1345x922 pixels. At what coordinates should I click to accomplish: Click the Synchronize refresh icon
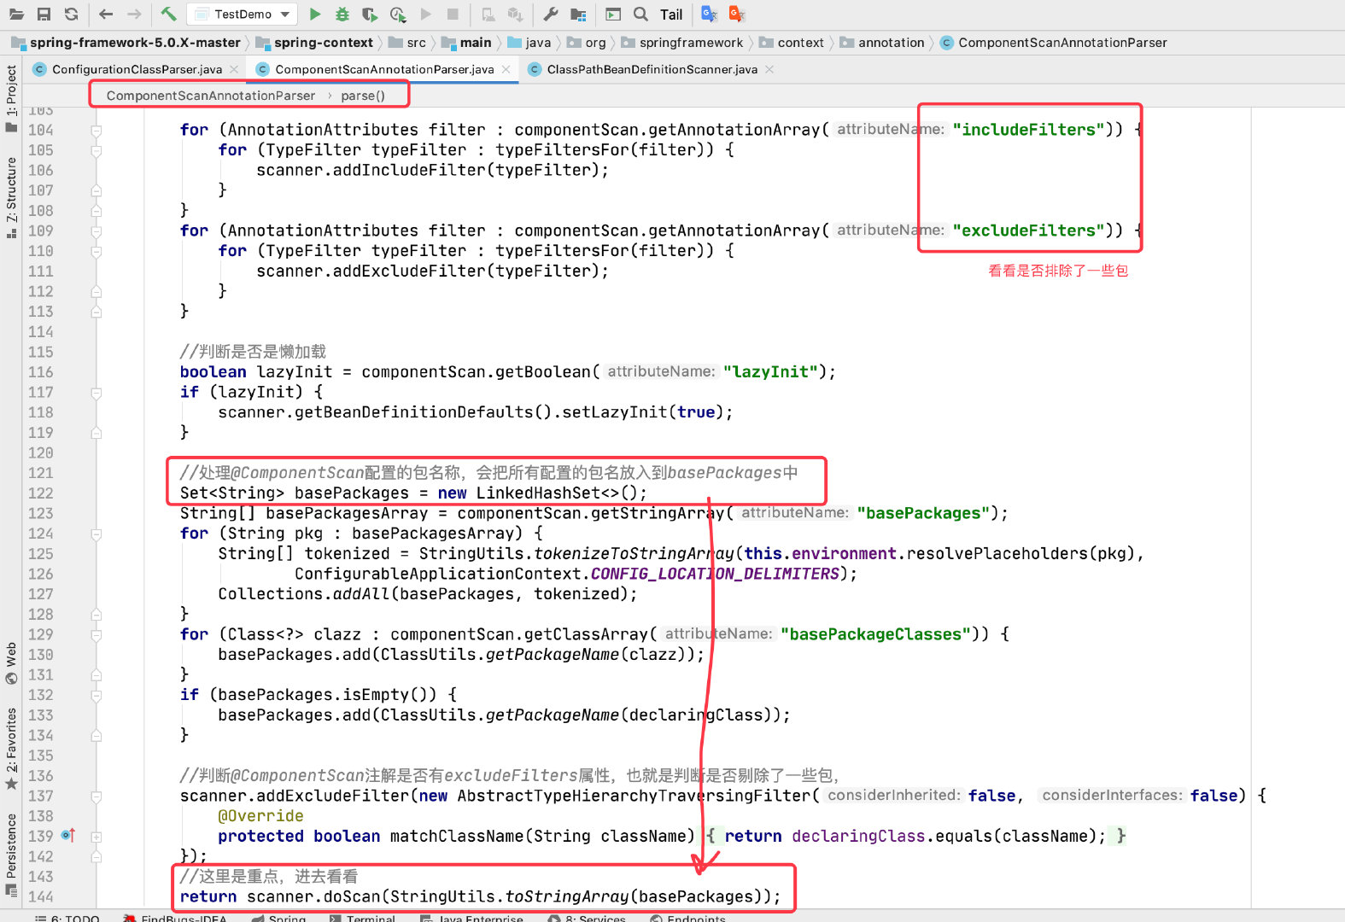coord(72,14)
